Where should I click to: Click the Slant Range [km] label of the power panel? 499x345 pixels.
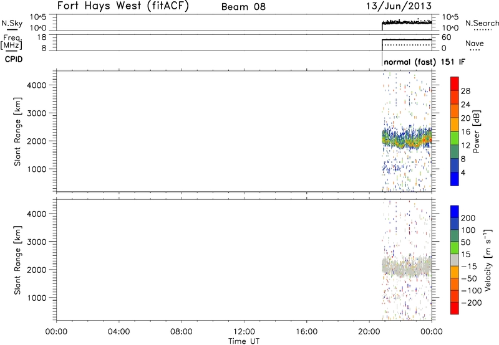pyautogui.click(x=17, y=131)
